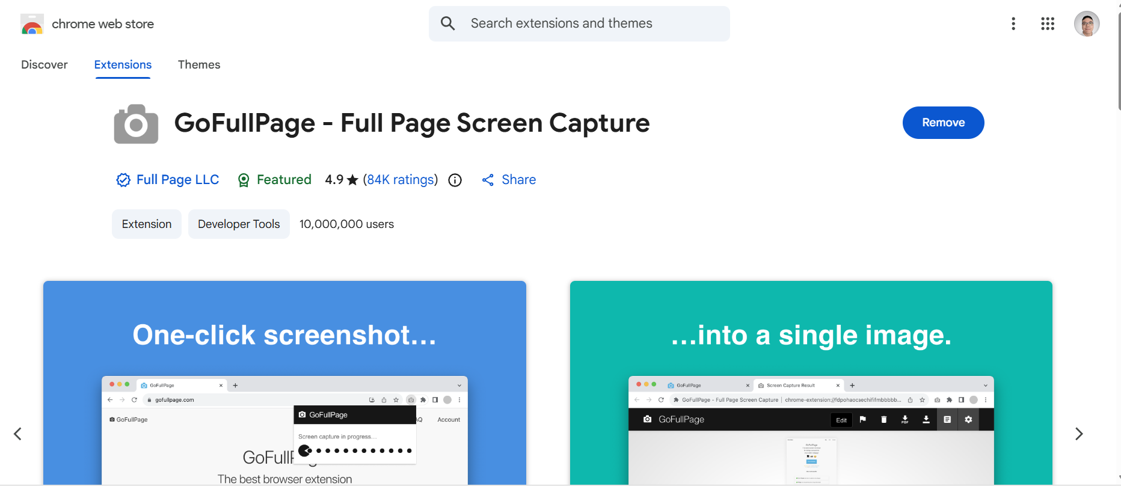Open the Developer Tools category chip
1121x486 pixels.
[239, 224]
